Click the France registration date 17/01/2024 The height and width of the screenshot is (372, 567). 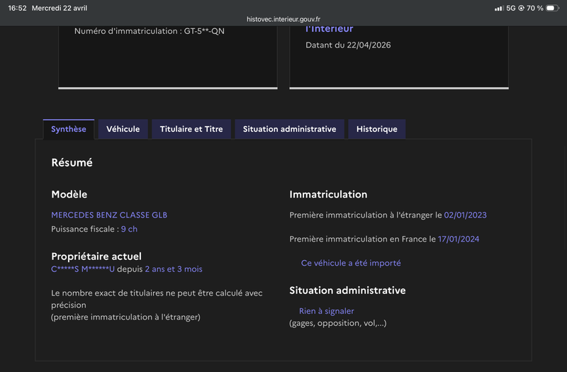(x=458, y=239)
